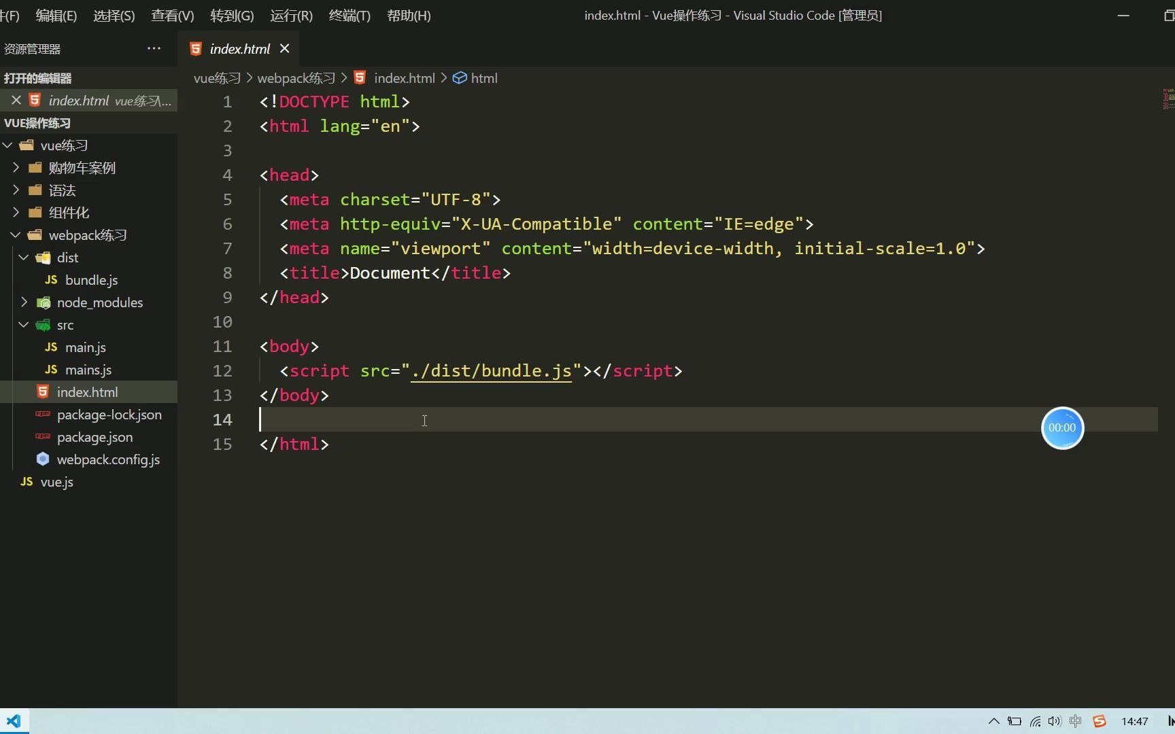Close the index.html editor tab
Screen dimensions: 1175x734
(x=285, y=48)
